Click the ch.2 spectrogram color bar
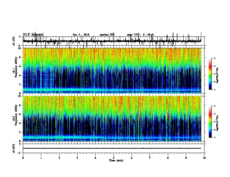The image size is (230, 177). [210, 122]
